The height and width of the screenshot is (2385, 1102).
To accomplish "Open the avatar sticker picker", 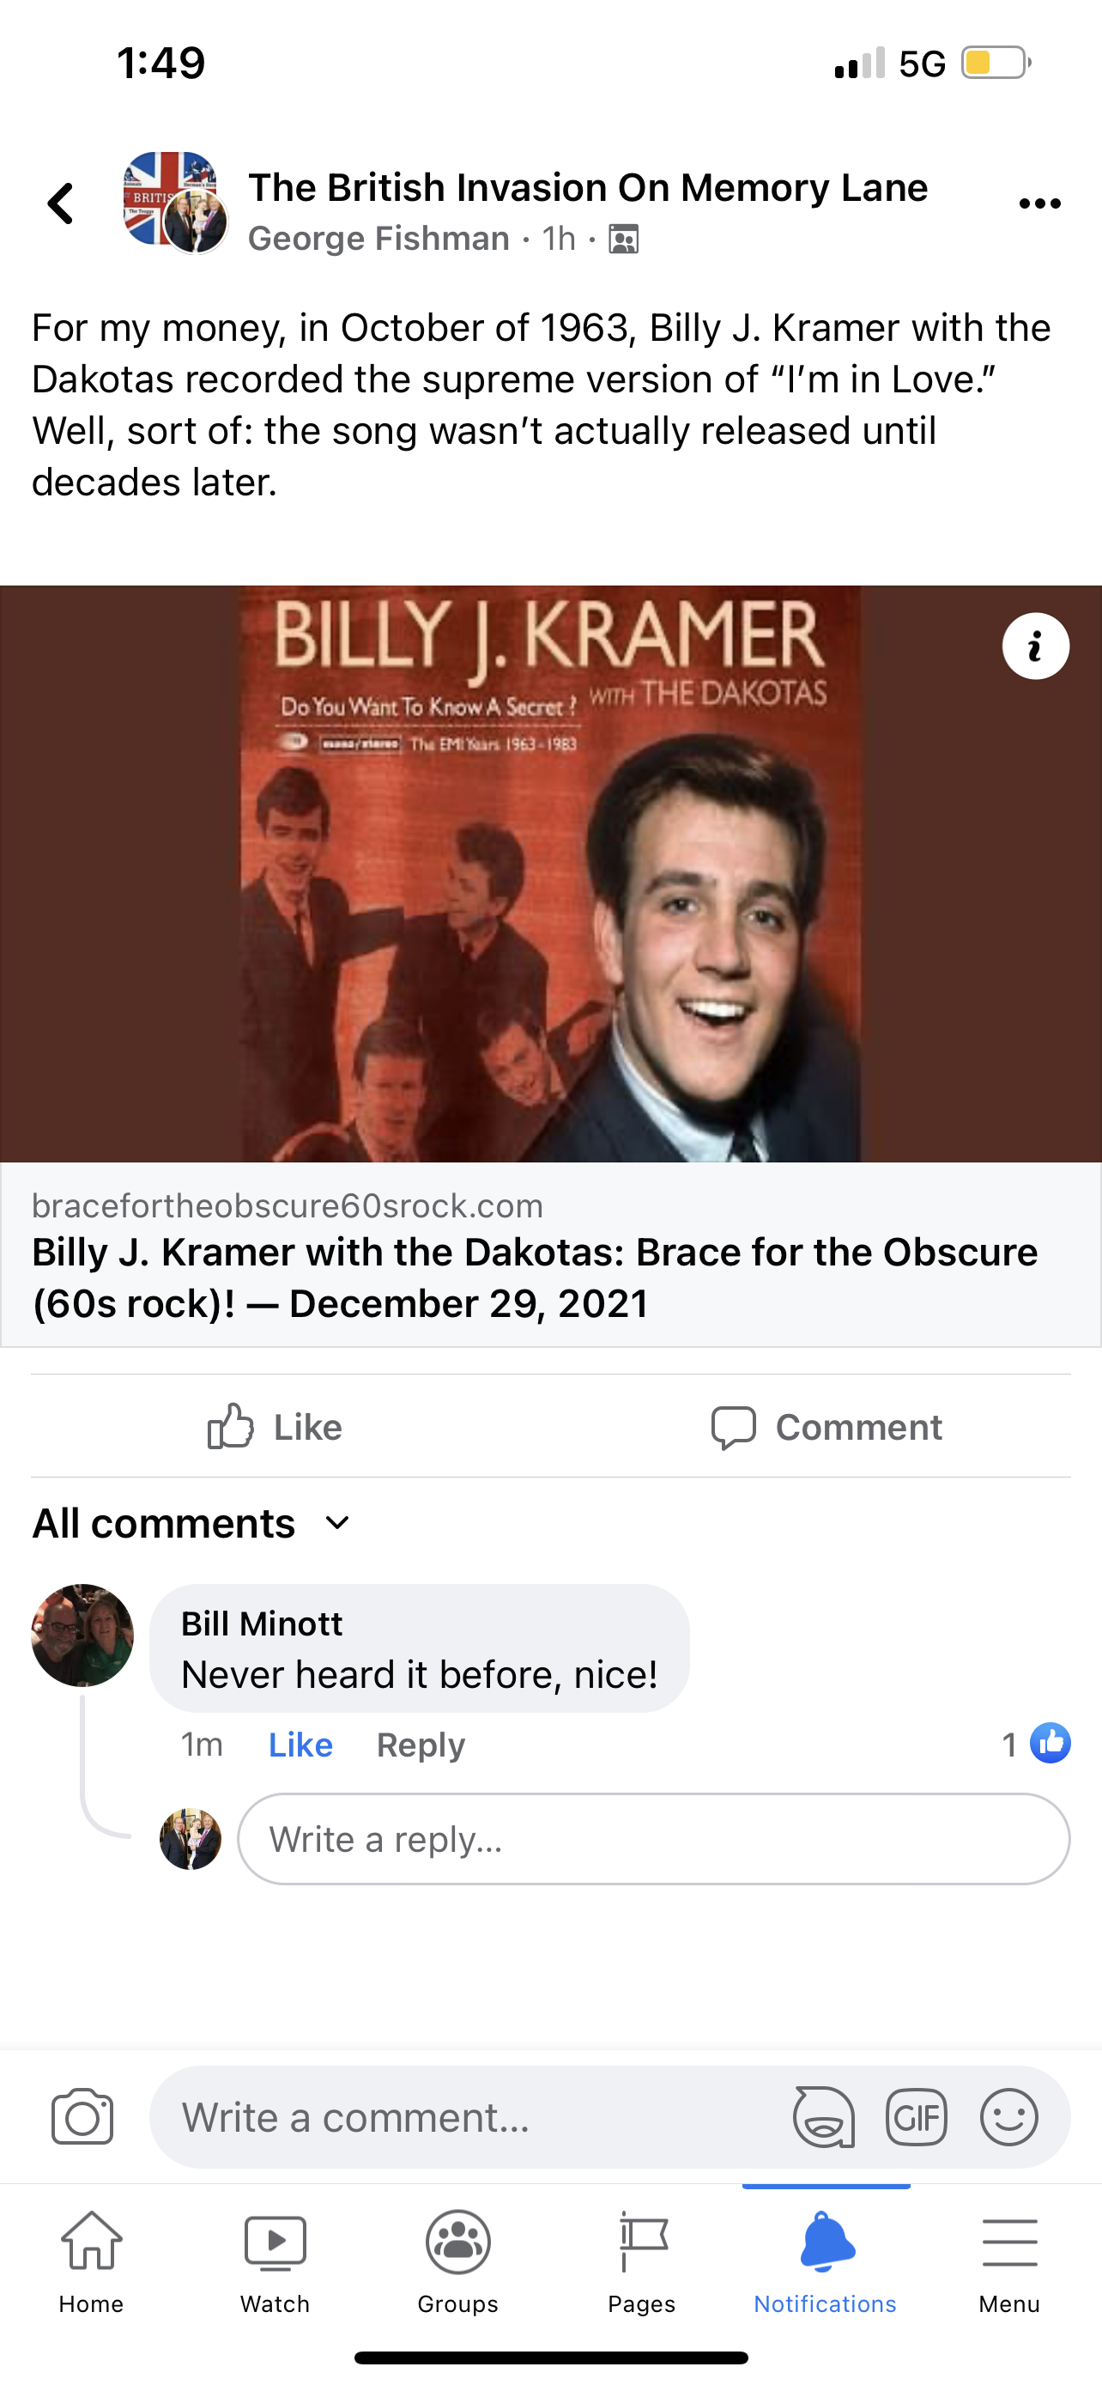I will point(823,2116).
